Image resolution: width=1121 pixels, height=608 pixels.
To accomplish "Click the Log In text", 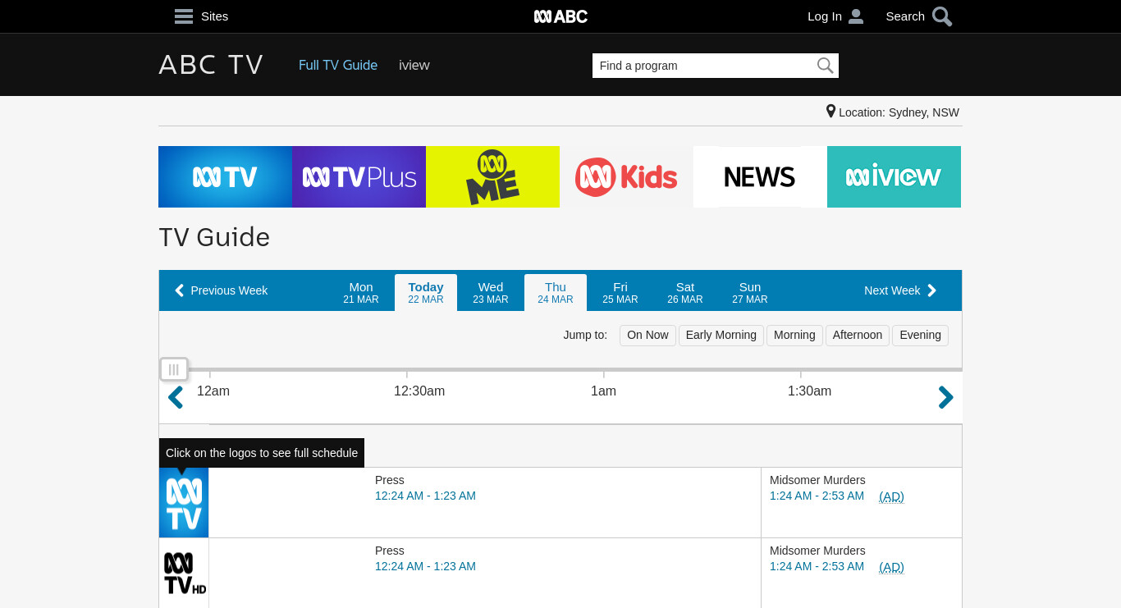I will coord(825,16).
